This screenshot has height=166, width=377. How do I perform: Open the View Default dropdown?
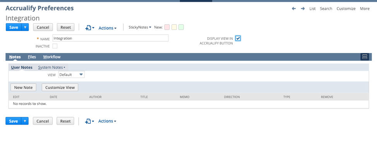pos(71,75)
